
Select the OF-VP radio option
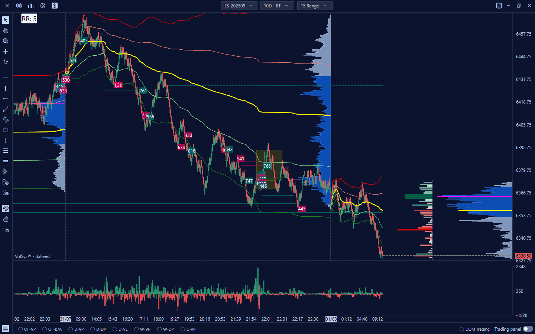(x=21, y=329)
